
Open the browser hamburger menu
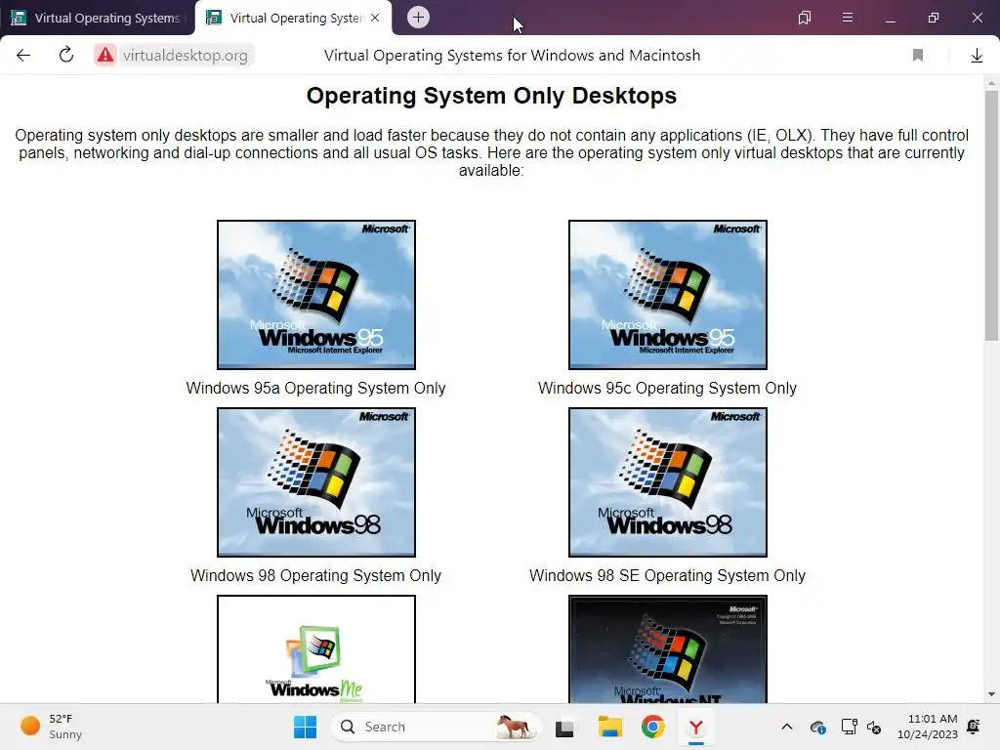click(x=848, y=18)
